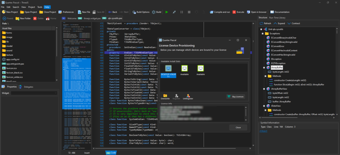Click the New Project toolbar icon

pyautogui.click(x=4, y=12)
